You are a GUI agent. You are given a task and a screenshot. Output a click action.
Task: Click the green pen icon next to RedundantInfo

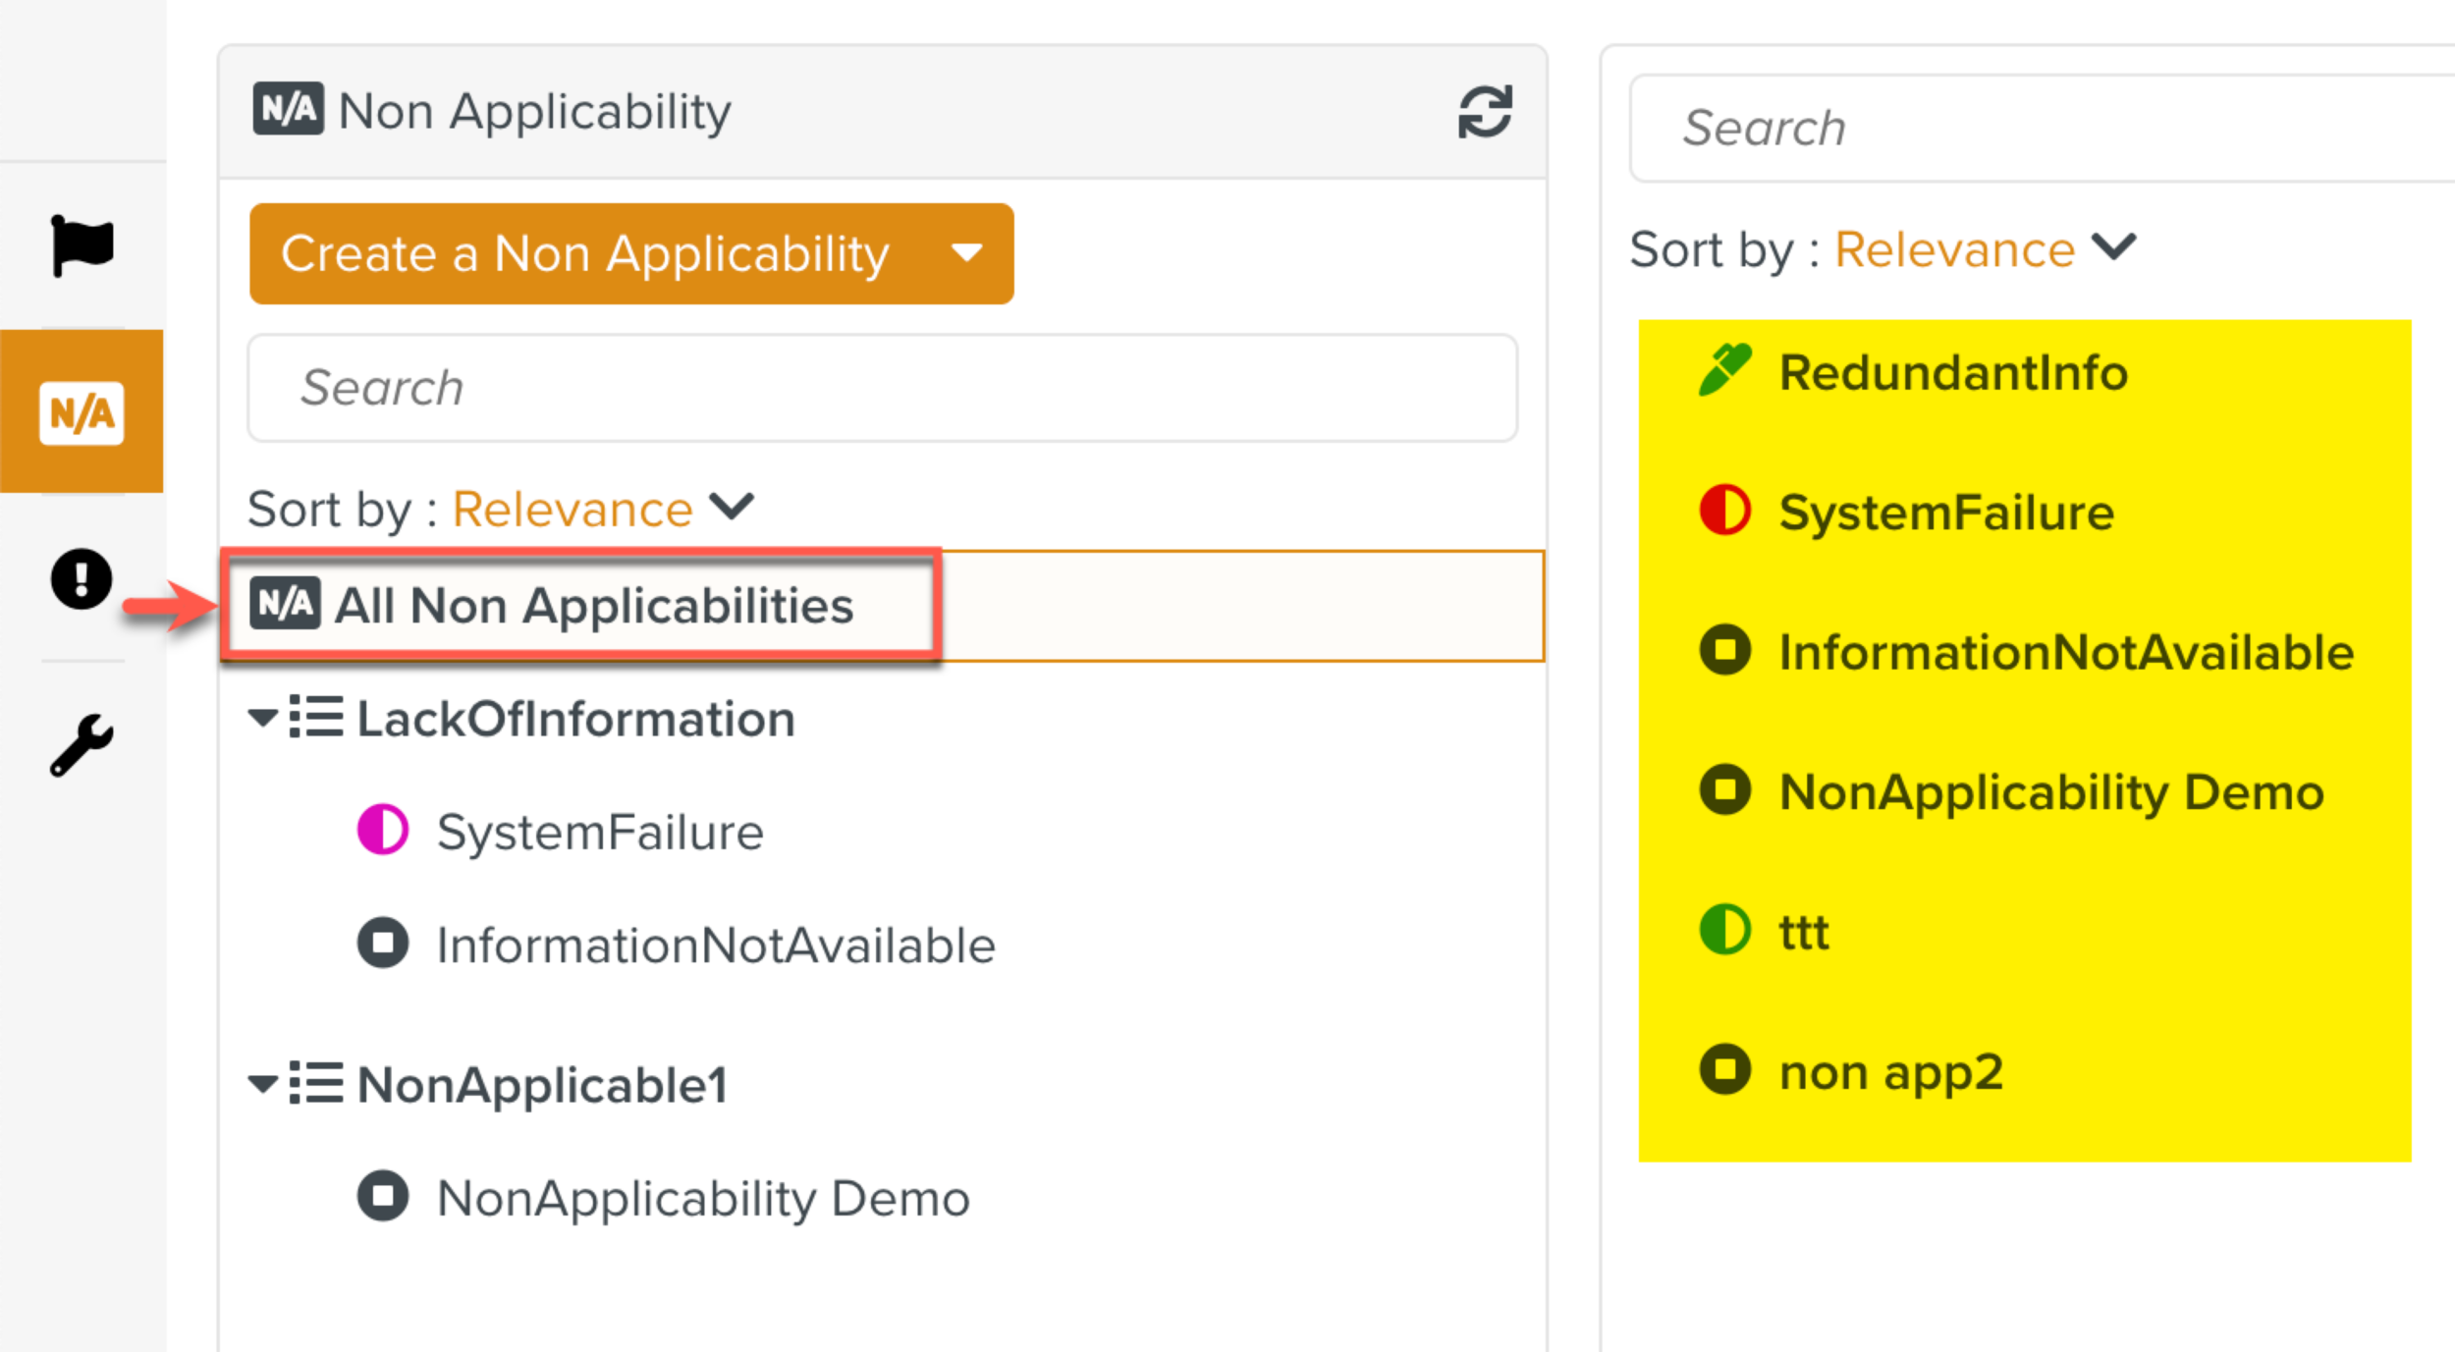pyautogui.click(x=1724, y=370)
